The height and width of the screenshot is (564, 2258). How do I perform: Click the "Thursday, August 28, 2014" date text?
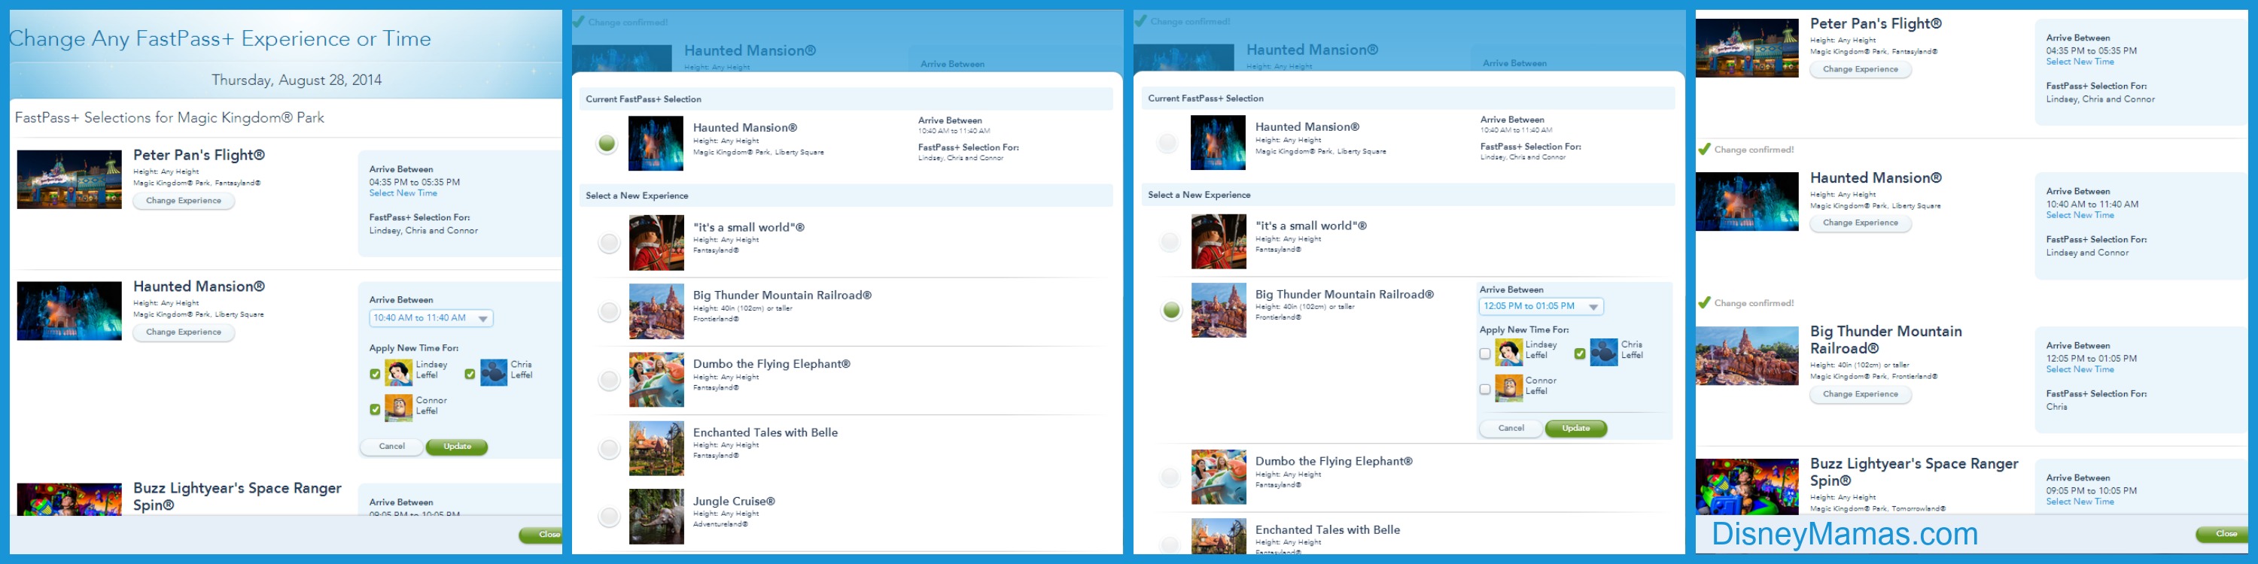[297, 80]
